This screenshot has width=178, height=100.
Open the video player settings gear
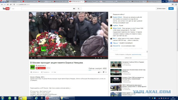click(x=101, y=58)
